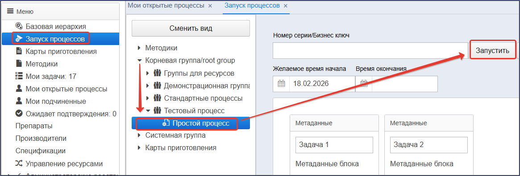Click Метаданные header above Задача 2
This screenshot has height=176, width=520.
point(429,123)
